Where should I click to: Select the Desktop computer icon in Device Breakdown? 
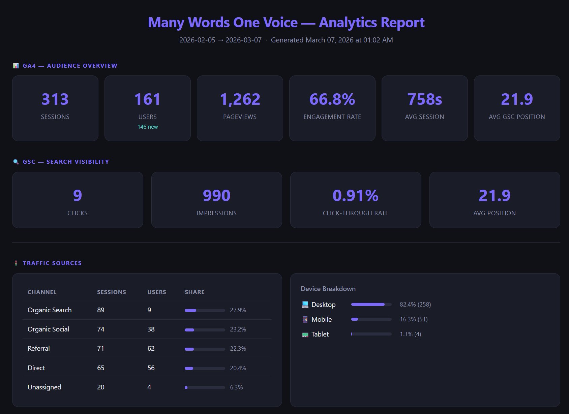[x=306, y=304]
